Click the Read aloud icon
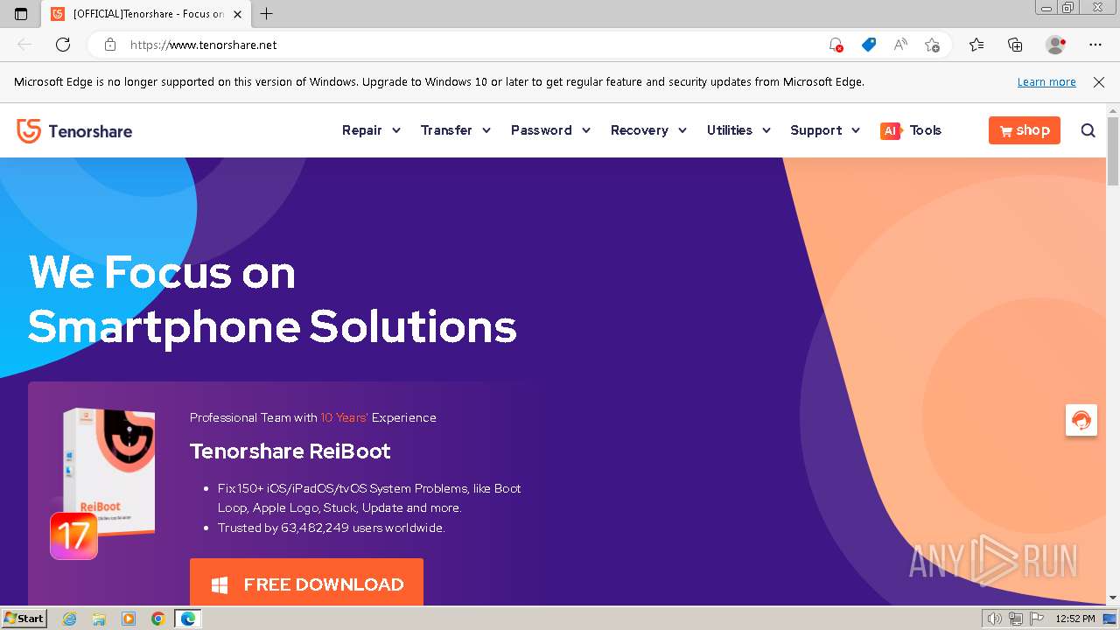This screenshot has width=1120, height=630. 899,45
